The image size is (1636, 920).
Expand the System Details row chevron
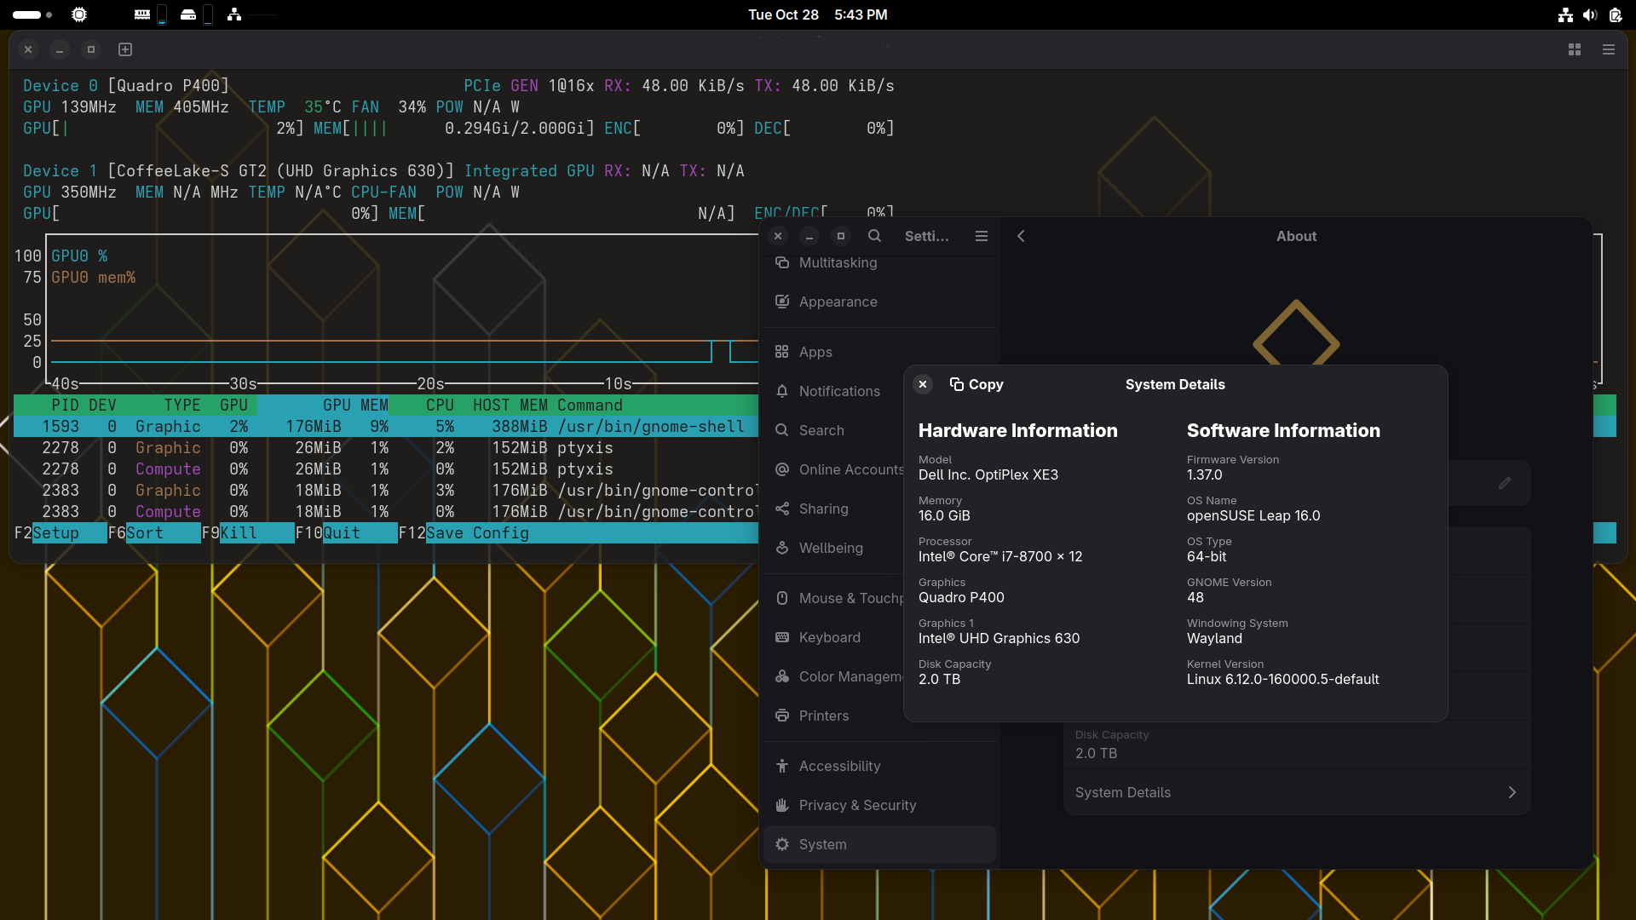point(1512,792)
